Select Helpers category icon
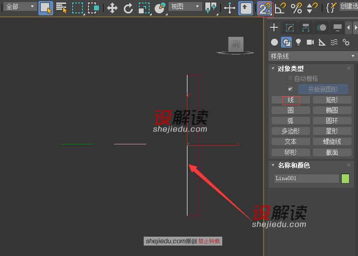358x256 pixels. (x=322, y=42)
